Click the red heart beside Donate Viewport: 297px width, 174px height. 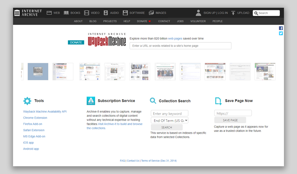click(x=150, y=21)
